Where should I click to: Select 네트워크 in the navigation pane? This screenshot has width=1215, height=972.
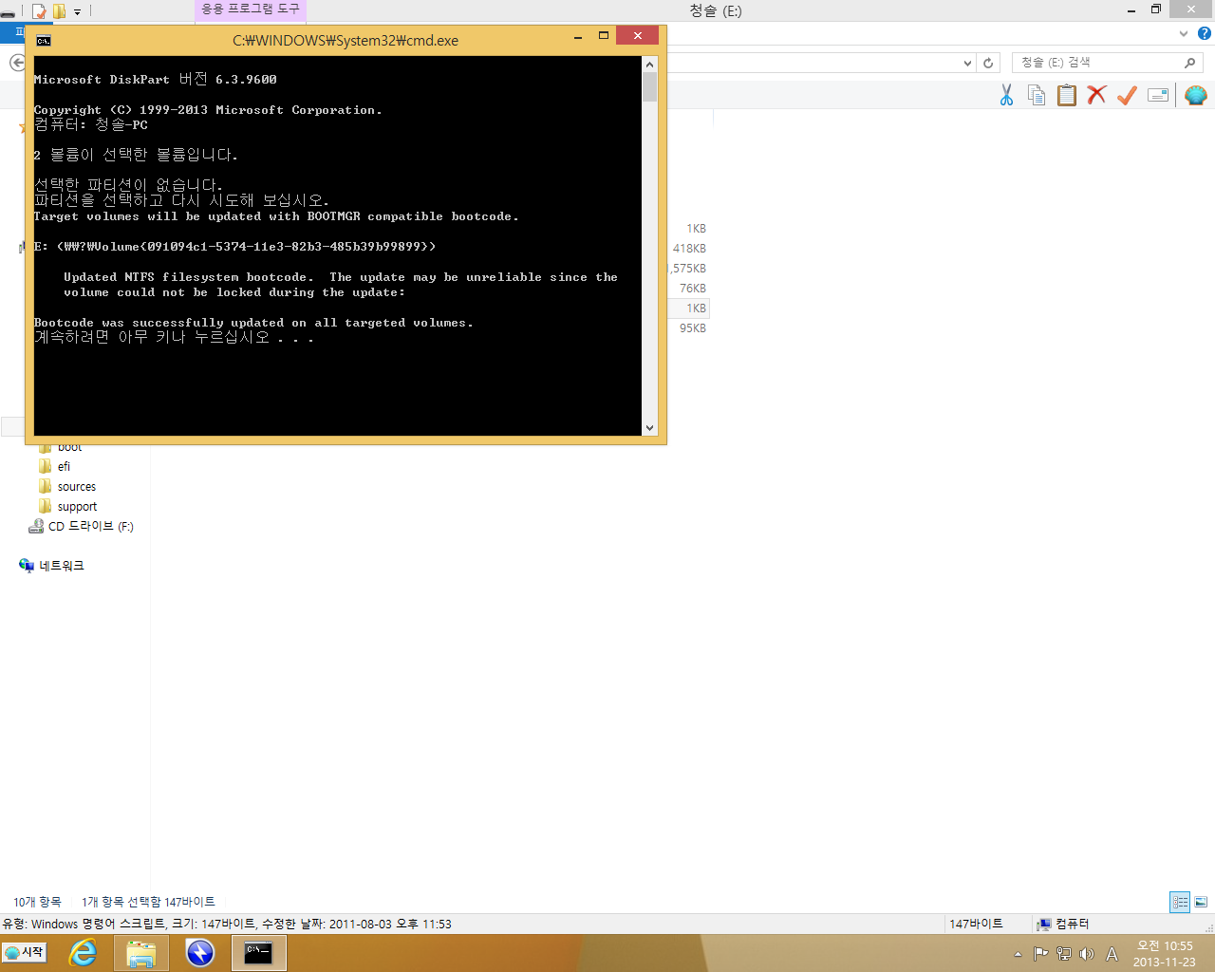pos(61,566)
